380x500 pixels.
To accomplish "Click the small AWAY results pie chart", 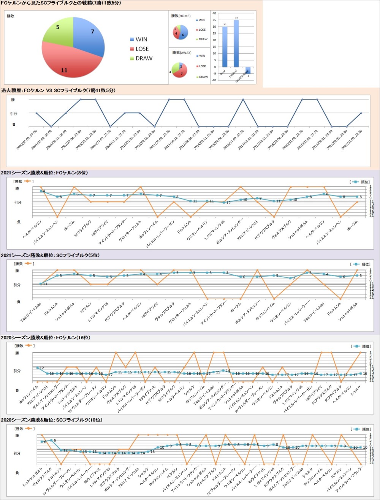I will (179, 69).
